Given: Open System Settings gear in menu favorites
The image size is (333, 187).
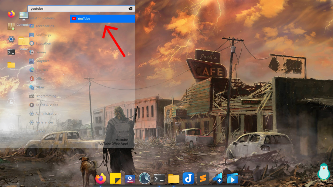Looking at the screenshot, I should click(x=11, y=39).
